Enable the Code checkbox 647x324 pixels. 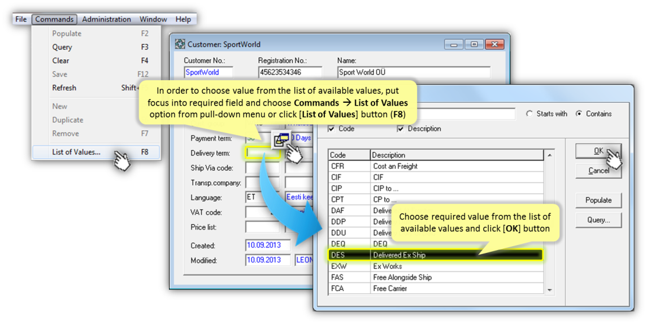coord(332,129)
